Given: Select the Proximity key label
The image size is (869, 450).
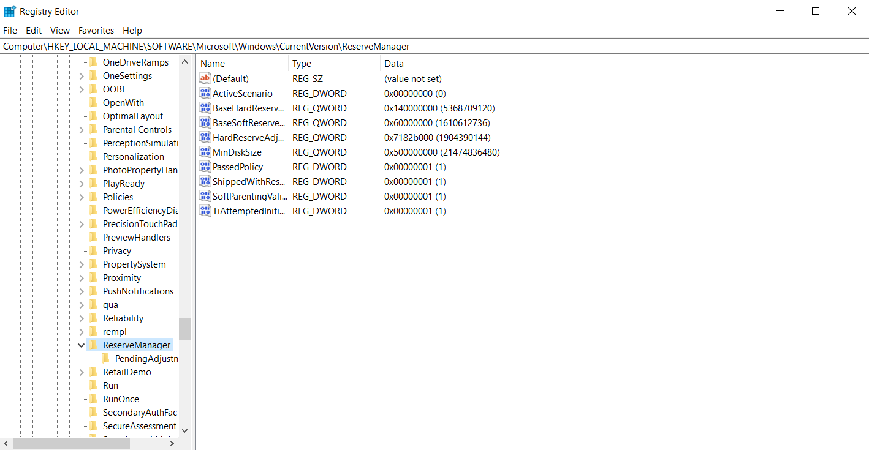Looking at the screenshot, I should click(x=122, y=277).
